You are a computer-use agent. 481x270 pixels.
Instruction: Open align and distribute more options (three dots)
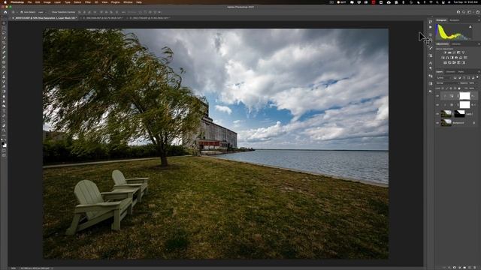tap(123, 12)
